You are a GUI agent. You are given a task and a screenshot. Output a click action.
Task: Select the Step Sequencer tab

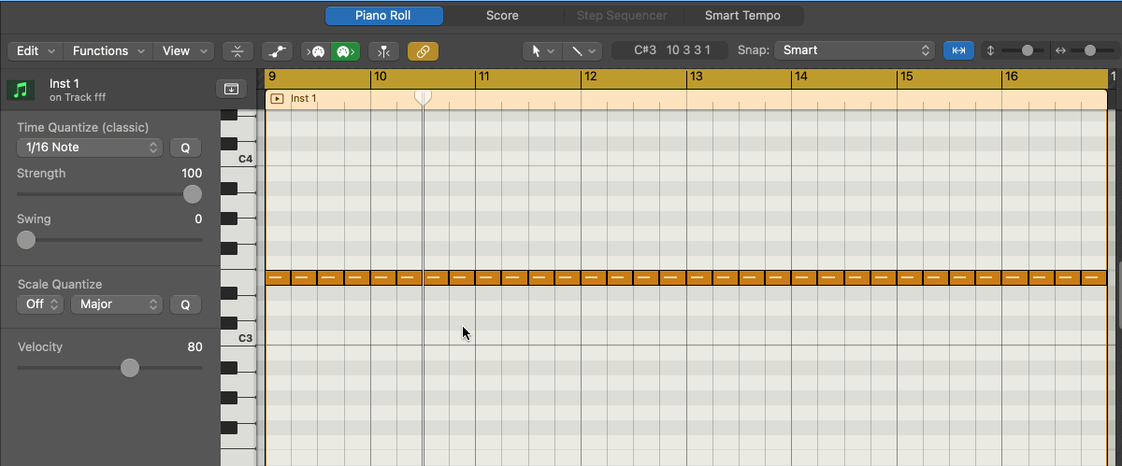click(622, 16)
